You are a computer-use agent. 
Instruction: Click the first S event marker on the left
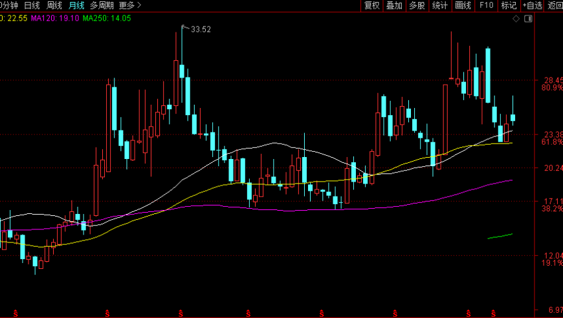coord(16,313)
